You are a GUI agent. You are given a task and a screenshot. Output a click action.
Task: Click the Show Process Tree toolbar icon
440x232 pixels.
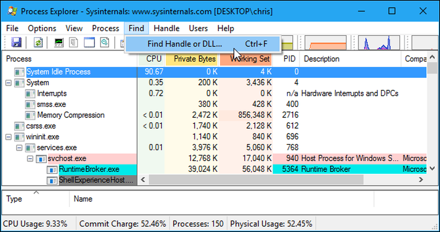[73, 42]
